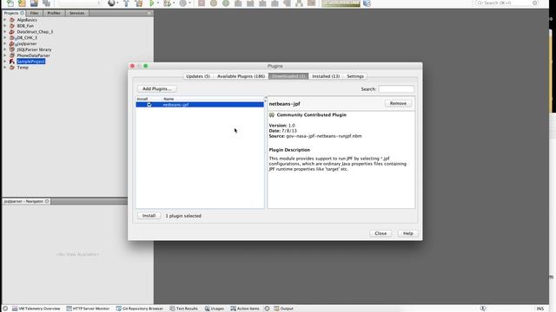Viewport: 556px width, 312px height.
Task: Expand the DataStruct_Chap_3 project node
Action: [5, 32]
